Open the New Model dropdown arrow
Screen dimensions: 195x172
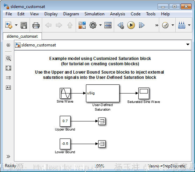[16, 25]
